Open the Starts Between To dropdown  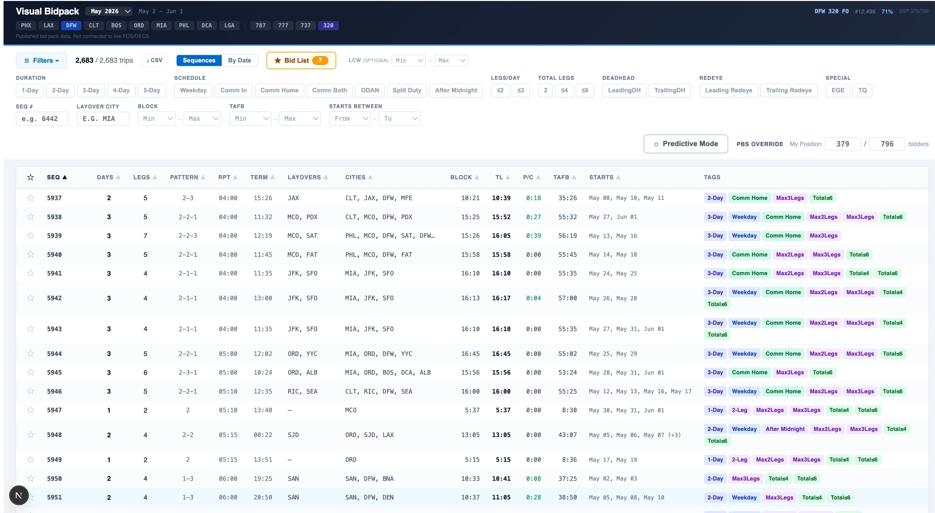(400, 119)
